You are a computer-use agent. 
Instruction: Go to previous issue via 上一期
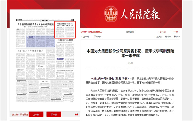click(x=162, y=32)
